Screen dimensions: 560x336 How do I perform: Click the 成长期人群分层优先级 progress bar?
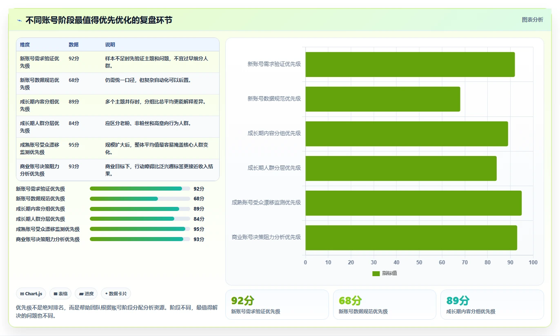[140, 219]
